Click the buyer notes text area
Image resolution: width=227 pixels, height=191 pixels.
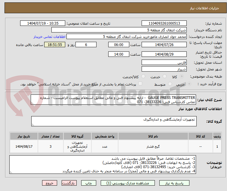point(103,165)
